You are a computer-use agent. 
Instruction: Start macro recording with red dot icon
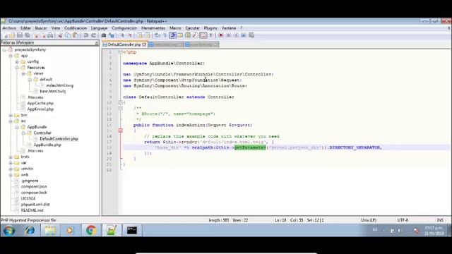pos(221,35)
